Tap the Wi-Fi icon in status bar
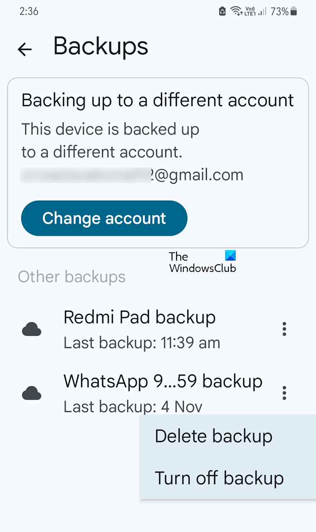 point(236,11)
